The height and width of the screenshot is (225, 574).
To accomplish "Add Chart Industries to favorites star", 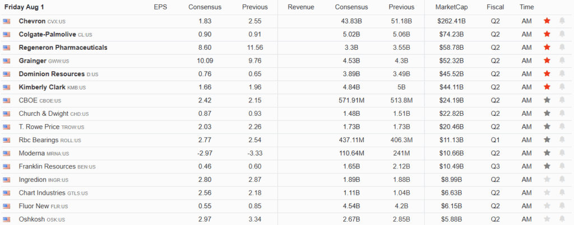I will [547, 193].
